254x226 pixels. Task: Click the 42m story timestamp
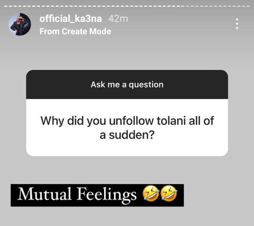(x=118, y=19)
